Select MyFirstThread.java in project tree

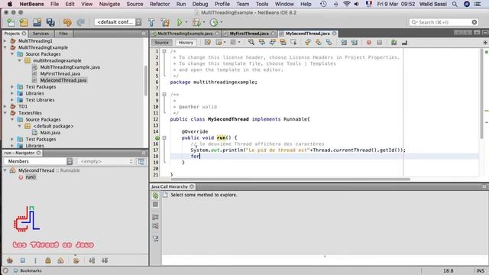click(x=60, y=73)
